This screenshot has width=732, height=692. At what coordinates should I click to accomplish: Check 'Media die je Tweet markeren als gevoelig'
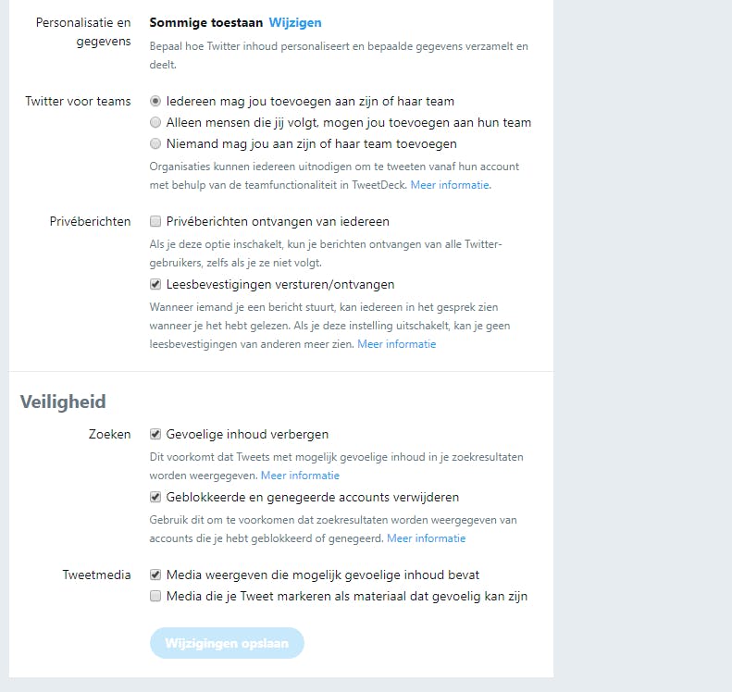[155, 596]
